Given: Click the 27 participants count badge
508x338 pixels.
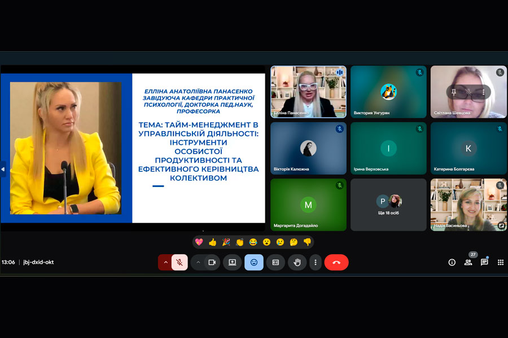Looking at the screenshot, I should [x=473, y=255].
